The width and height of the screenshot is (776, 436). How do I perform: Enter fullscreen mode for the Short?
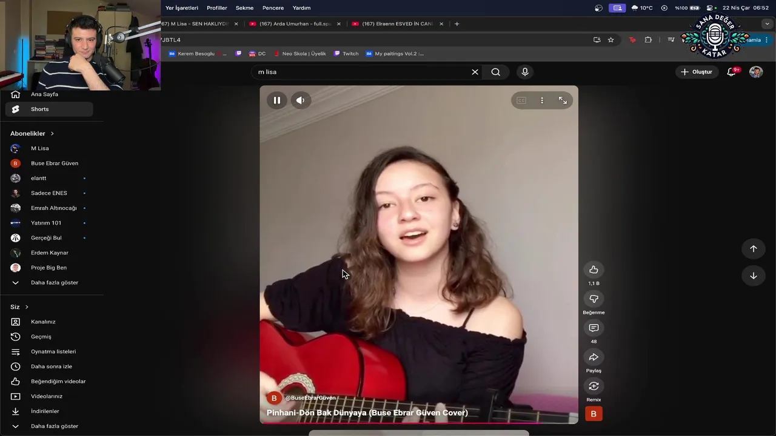pos(563,101)
